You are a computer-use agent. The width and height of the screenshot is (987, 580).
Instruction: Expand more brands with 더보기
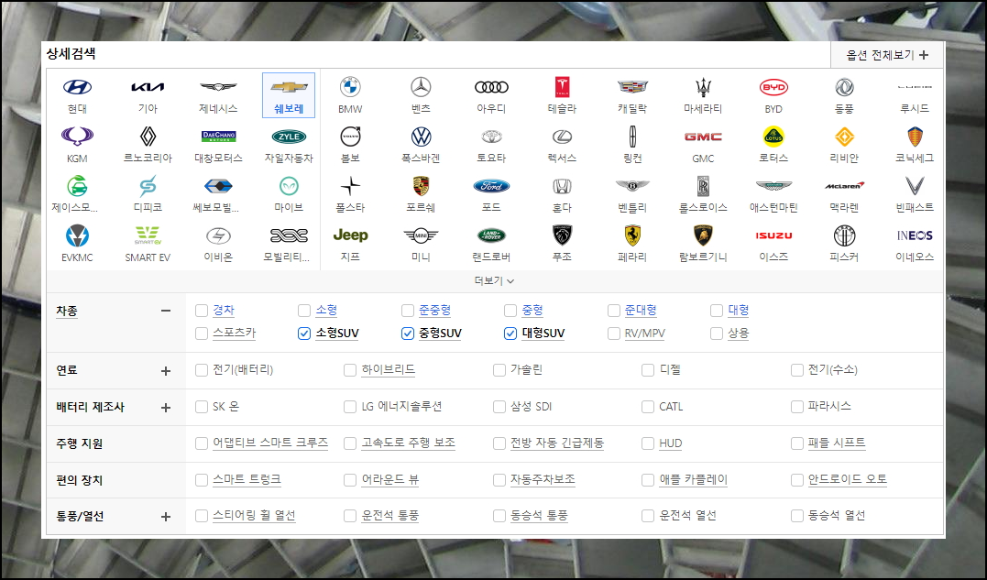pyautogui.click(x=494, y=280)
